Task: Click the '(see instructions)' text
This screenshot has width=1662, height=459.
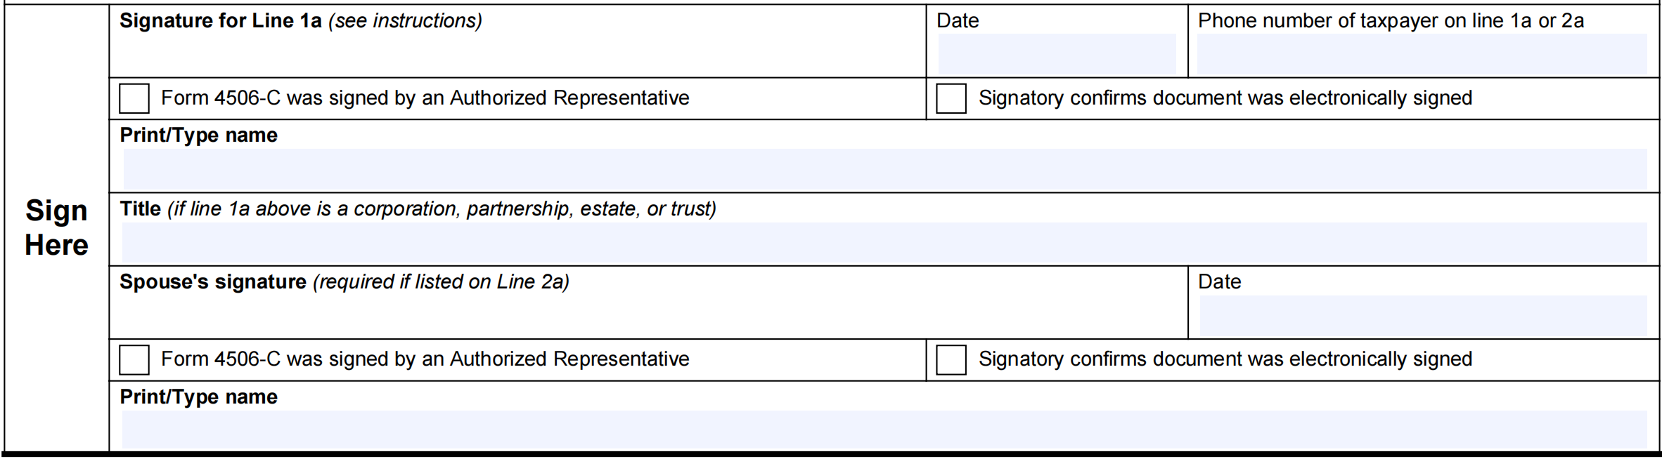Action: click(x=405, y=21)
